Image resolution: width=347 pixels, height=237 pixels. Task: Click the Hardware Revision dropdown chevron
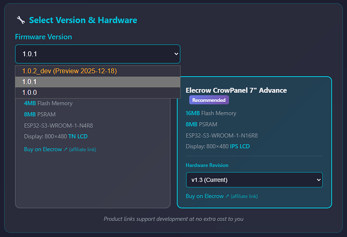317,180
